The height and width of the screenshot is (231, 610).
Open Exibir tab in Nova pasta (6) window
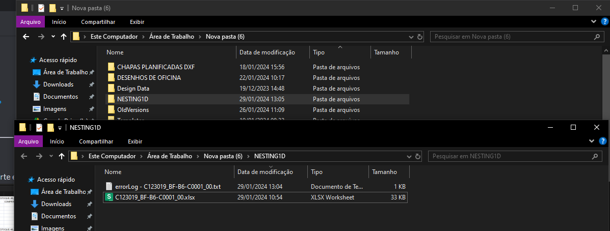point(137,22)
